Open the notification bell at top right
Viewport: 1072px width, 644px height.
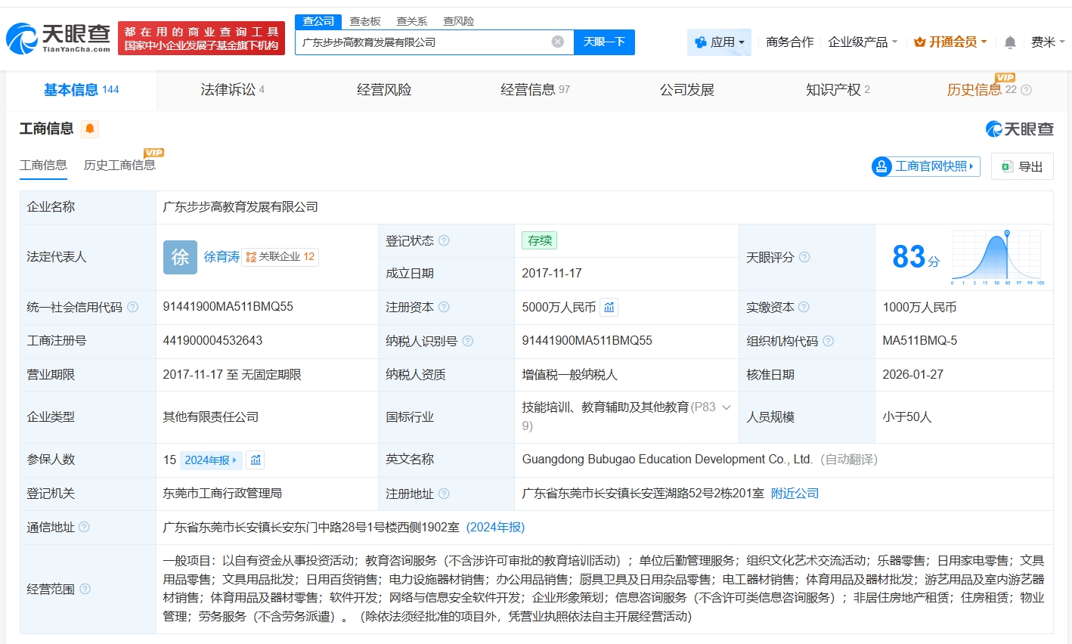(x=1009, y=42)
